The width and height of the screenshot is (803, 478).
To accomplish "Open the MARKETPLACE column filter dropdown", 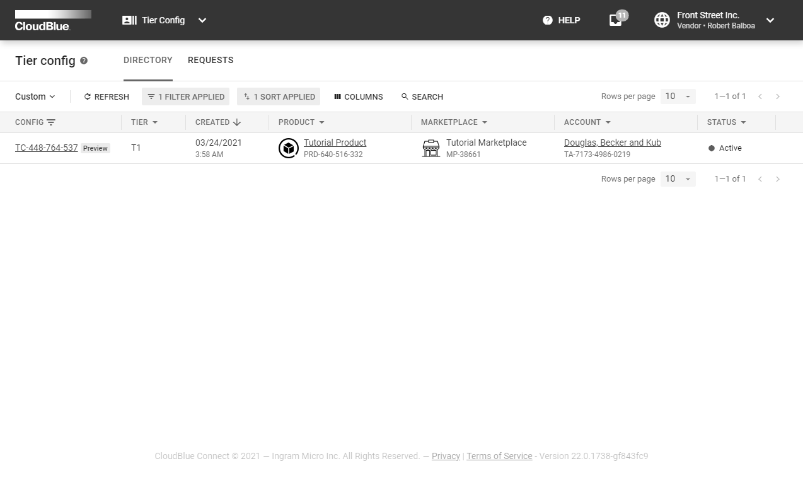I will coord(485,122).
